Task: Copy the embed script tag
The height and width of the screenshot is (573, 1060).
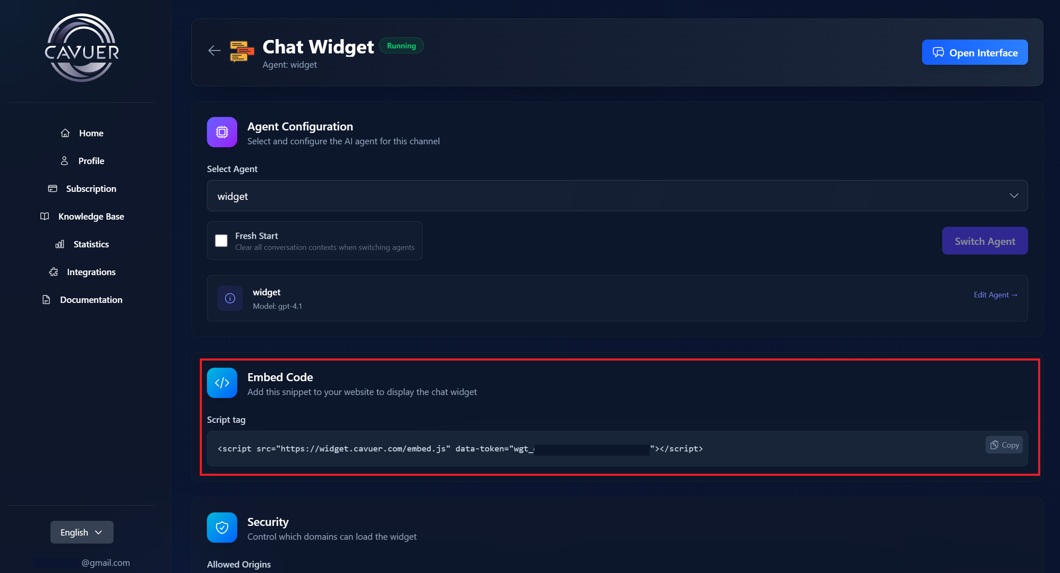Action: (1004, 445)
